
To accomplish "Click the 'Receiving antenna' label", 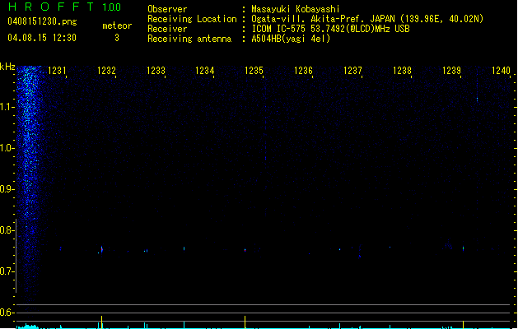I will [x=189, y=39].
